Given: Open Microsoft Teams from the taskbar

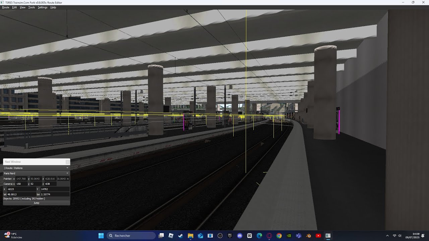Looking at the screenshot, I should pyautogui.click(x=299, y=236).
